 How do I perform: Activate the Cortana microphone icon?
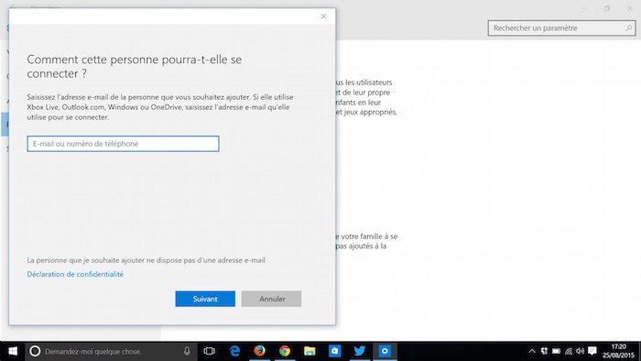[187, 351]
